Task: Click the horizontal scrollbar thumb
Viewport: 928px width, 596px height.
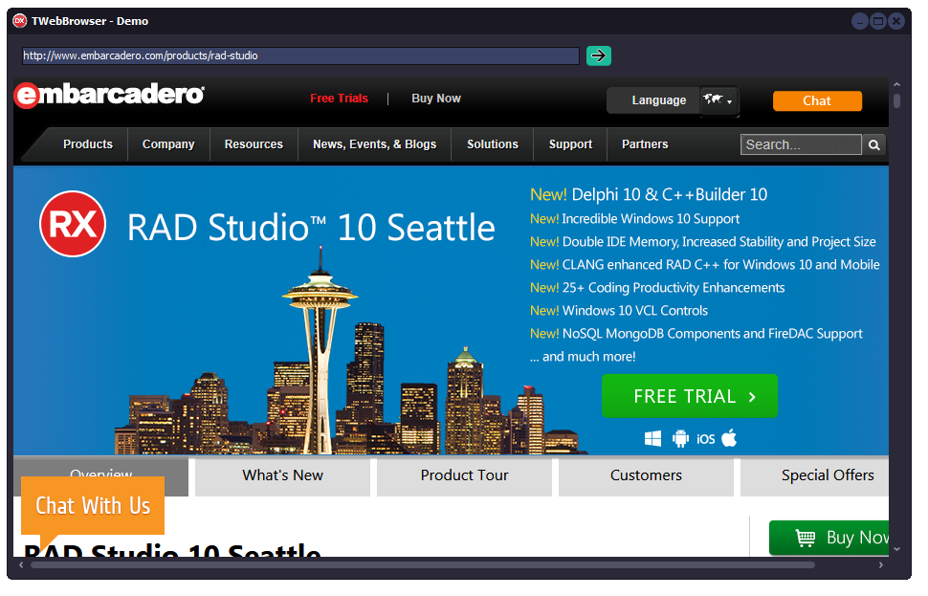Action: (423, 565)
